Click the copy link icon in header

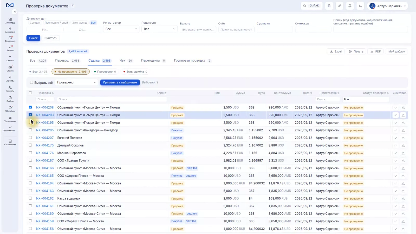click(340, 6)
